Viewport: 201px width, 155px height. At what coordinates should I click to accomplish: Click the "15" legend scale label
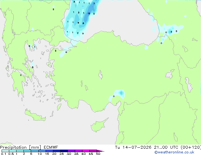click(47, 154)
